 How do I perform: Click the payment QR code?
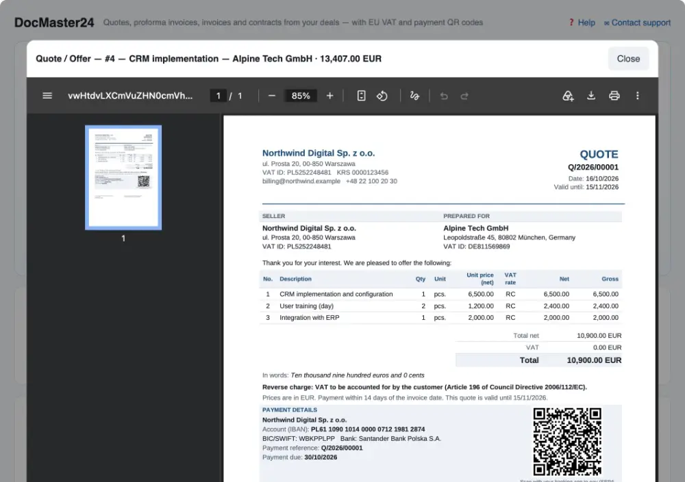coord(567,442)
